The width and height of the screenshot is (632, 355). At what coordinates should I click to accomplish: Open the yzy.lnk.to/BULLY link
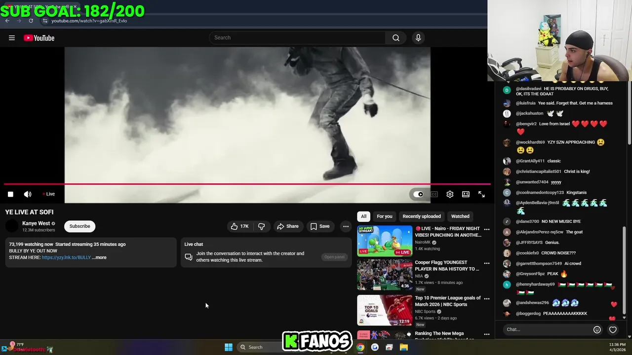66,257
